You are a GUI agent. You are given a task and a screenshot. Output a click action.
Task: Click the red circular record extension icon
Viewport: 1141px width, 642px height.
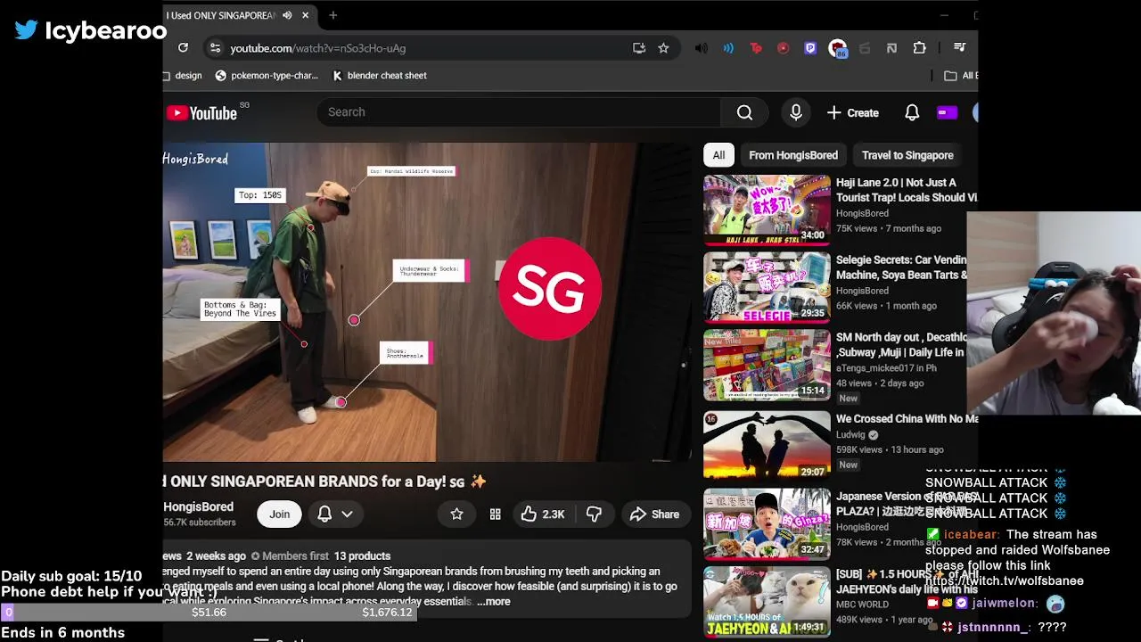pos(783,48)
